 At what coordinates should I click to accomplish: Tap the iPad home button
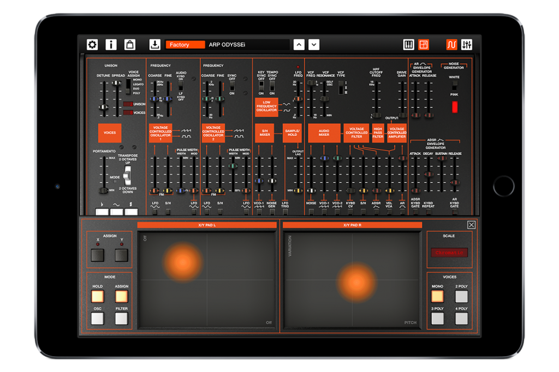click(x=504, y=186)
